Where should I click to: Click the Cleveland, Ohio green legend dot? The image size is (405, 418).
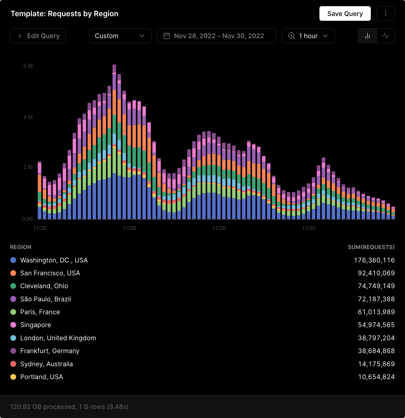pyautogui.click(x=13, y=286)
